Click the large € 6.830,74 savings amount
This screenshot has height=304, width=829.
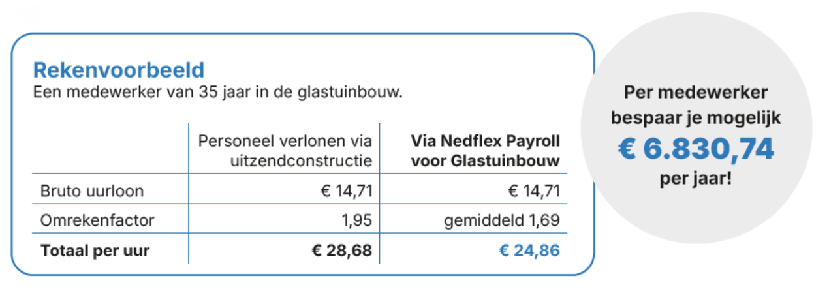click(x=696, y=149)
